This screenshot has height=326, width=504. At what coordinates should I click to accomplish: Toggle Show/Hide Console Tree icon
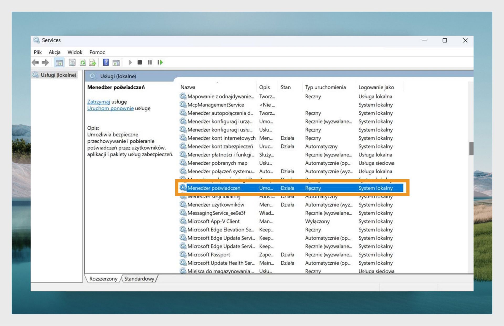59,63
